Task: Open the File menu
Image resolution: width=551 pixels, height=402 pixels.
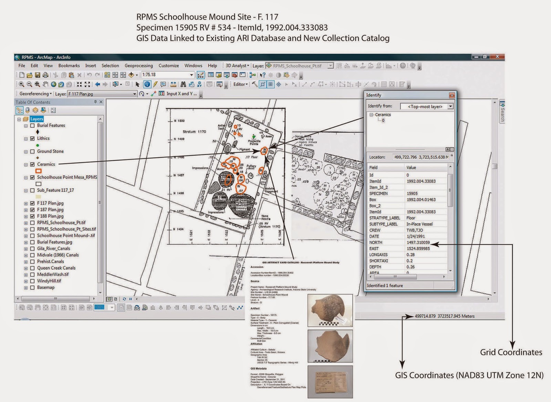Action: [x=22, y=66]
